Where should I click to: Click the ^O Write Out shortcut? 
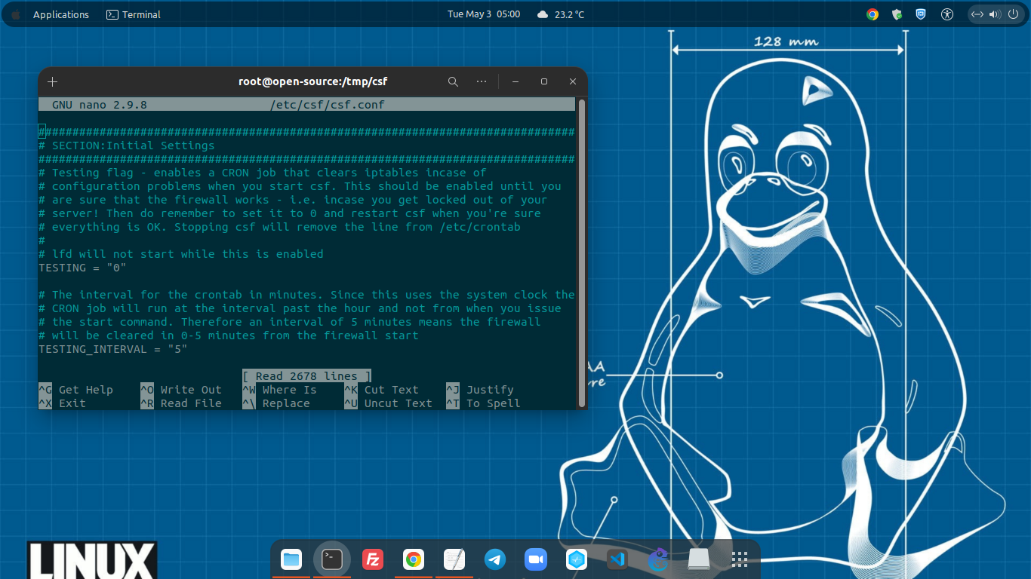[181, 390]
